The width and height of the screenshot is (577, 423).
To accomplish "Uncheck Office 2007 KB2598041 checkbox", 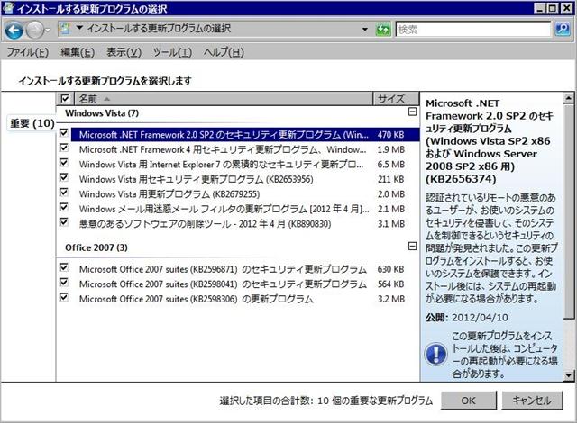I will (x=64, y=283).
